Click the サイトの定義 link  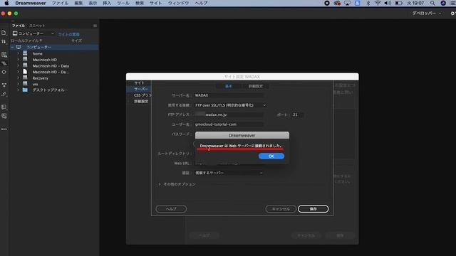pos(68,34)
